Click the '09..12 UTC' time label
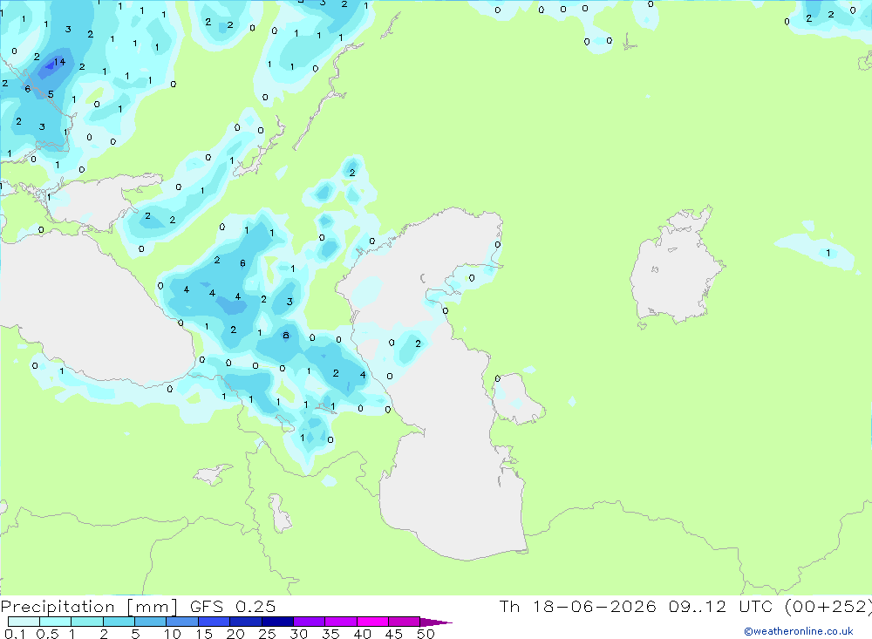The width and height of the screenshot is (872, 639). click(722, 607)
